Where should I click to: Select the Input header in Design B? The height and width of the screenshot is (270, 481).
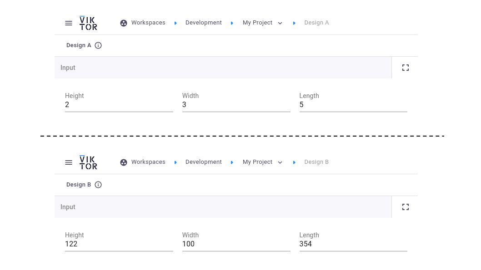coord(68,207)
